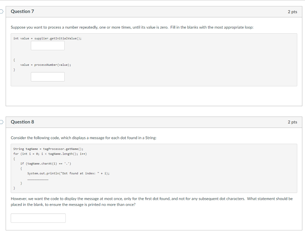Click the 2 pts label on Question 7

click(292, 12)
